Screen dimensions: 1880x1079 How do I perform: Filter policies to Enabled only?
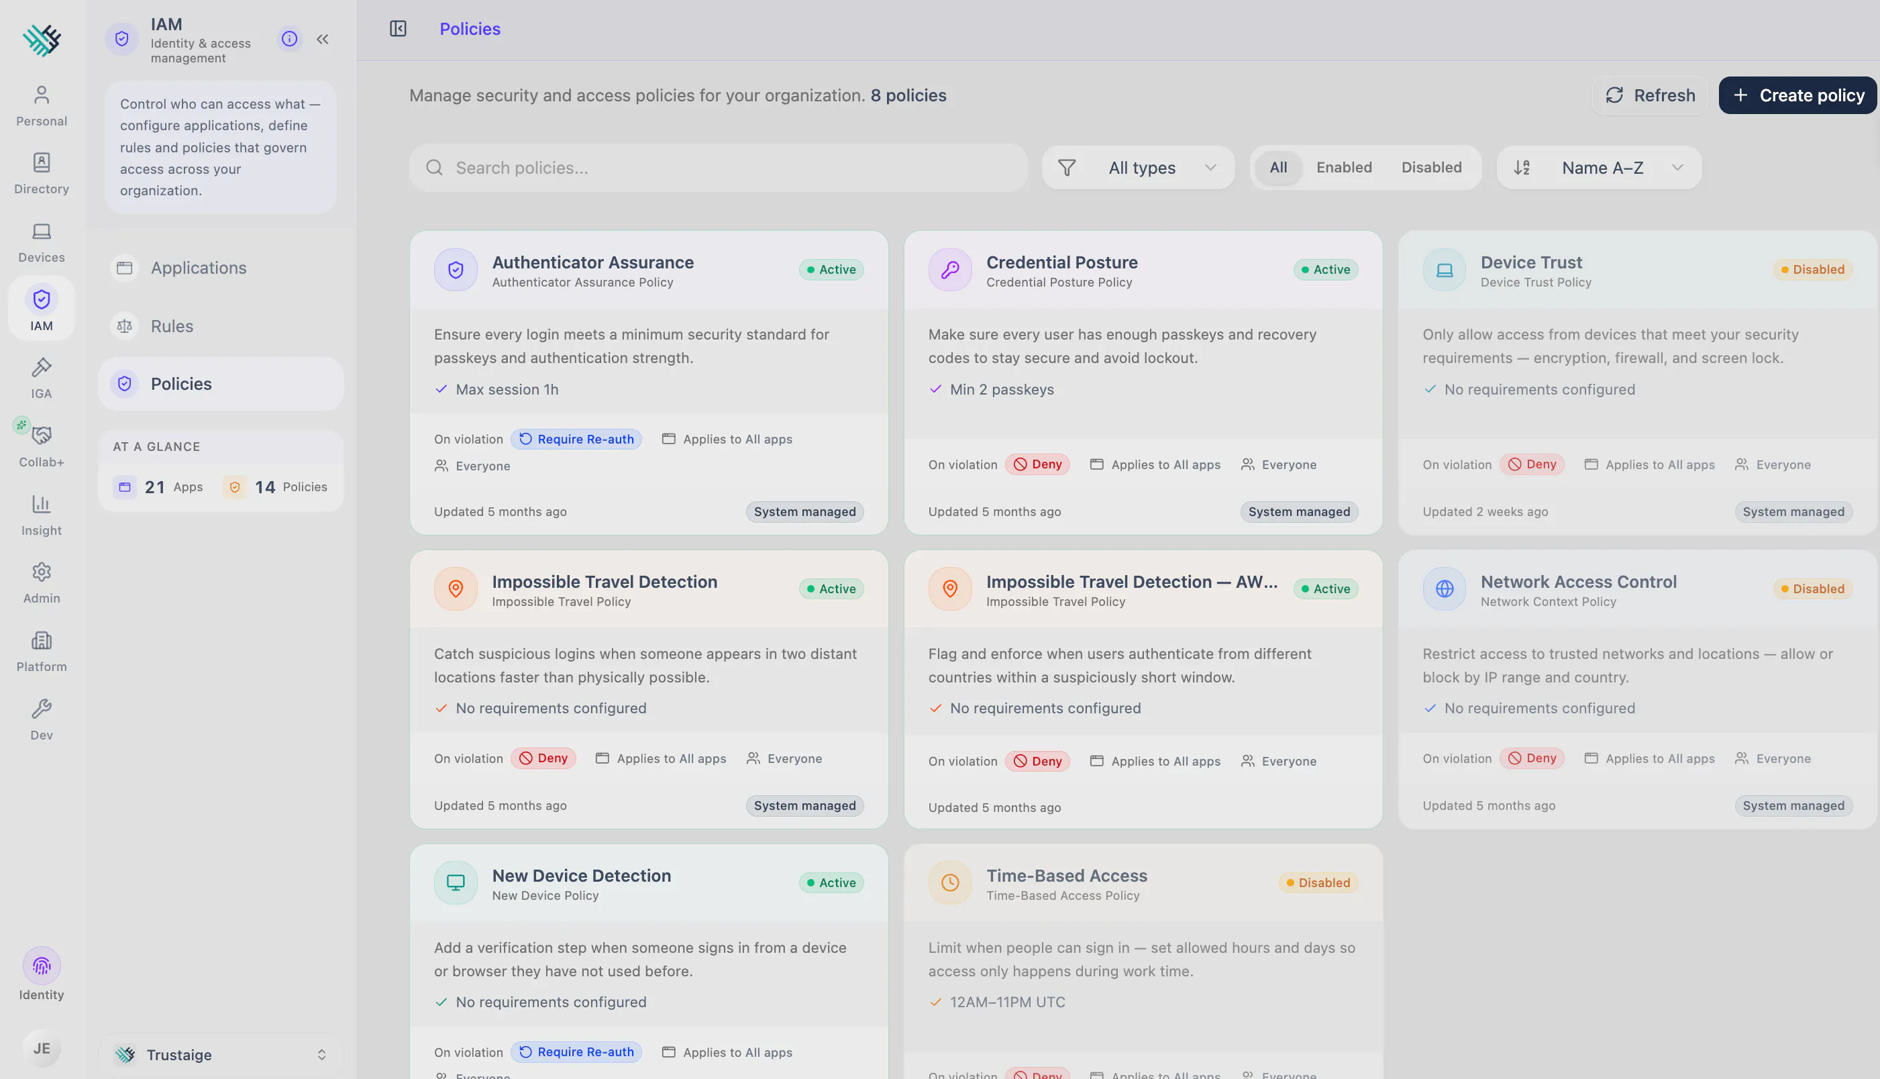coord(1344,168)
